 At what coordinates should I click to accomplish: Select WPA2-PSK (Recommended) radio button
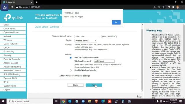(71, 58)
